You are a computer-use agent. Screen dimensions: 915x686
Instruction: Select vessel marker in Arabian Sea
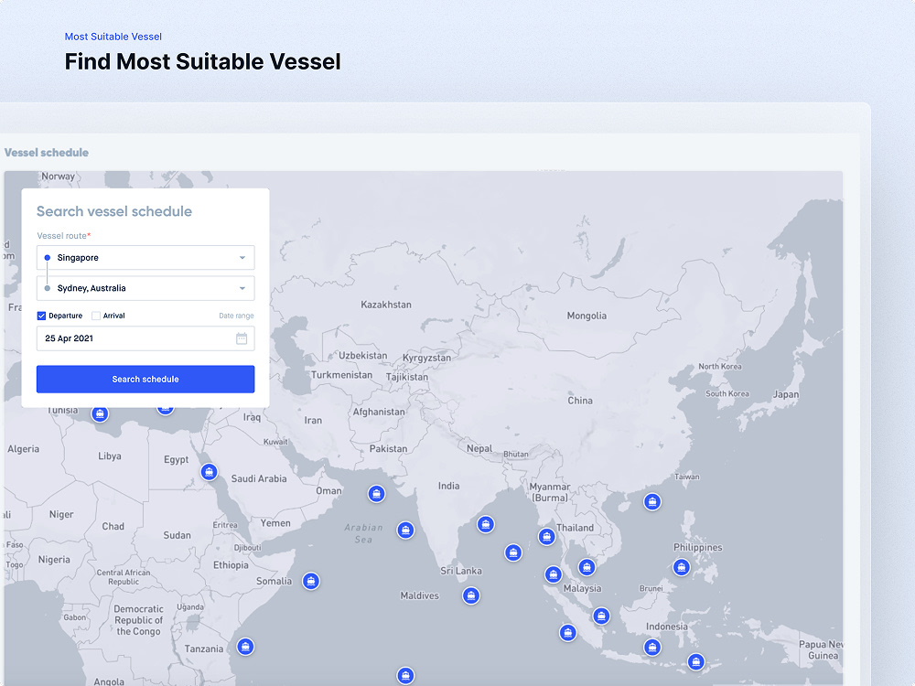405,531
